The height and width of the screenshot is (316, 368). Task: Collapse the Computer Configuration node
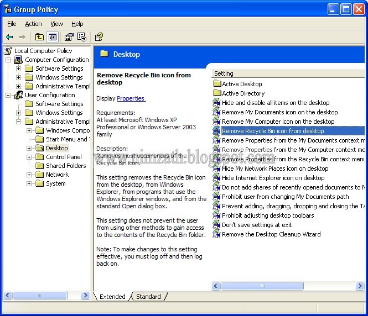pyautogui.click(x=8, y=60)
